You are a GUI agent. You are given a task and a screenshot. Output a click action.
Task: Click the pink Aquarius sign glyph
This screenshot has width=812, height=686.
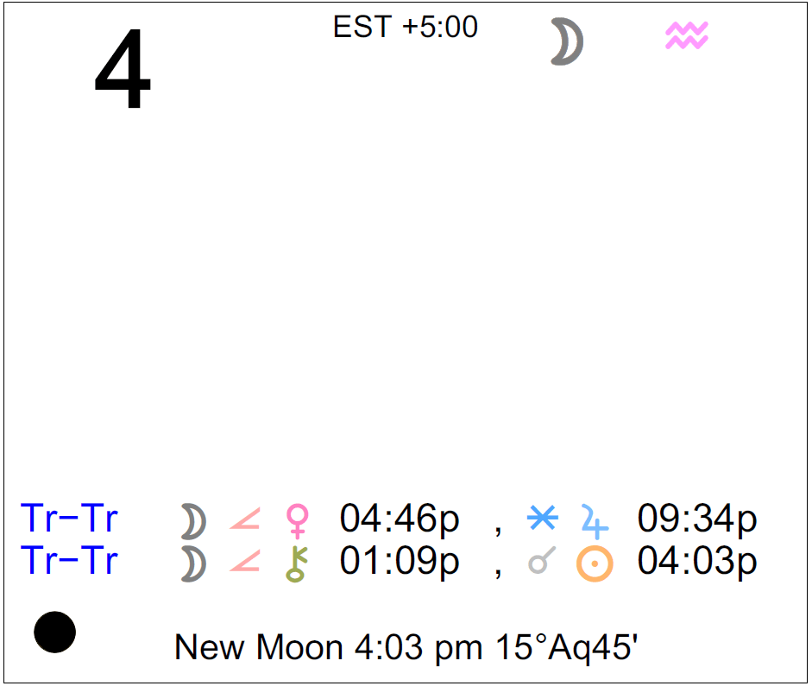tap(687, 35)
